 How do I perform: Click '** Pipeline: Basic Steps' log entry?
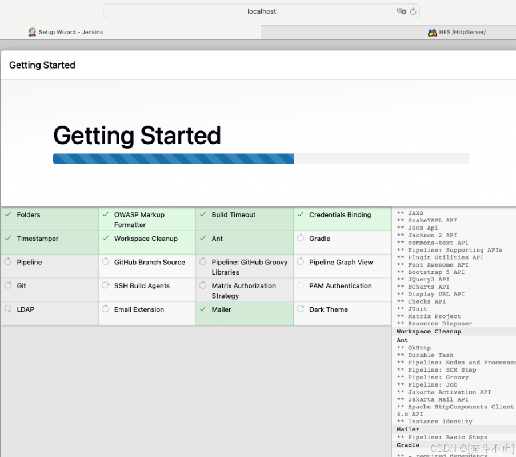[442, 438]
